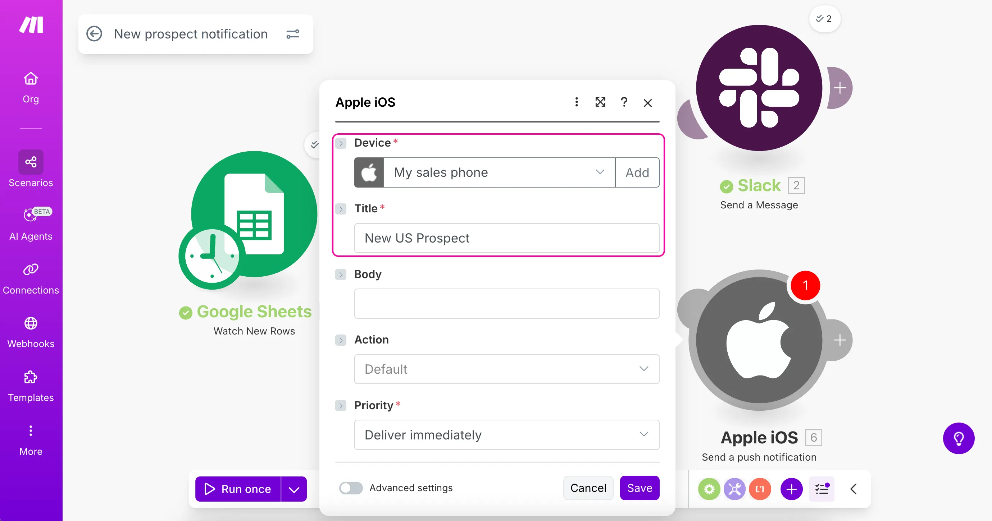This screenshot has width=992, height=521.
Task: Open the scenario notes checklist icon
Action: 822,489
